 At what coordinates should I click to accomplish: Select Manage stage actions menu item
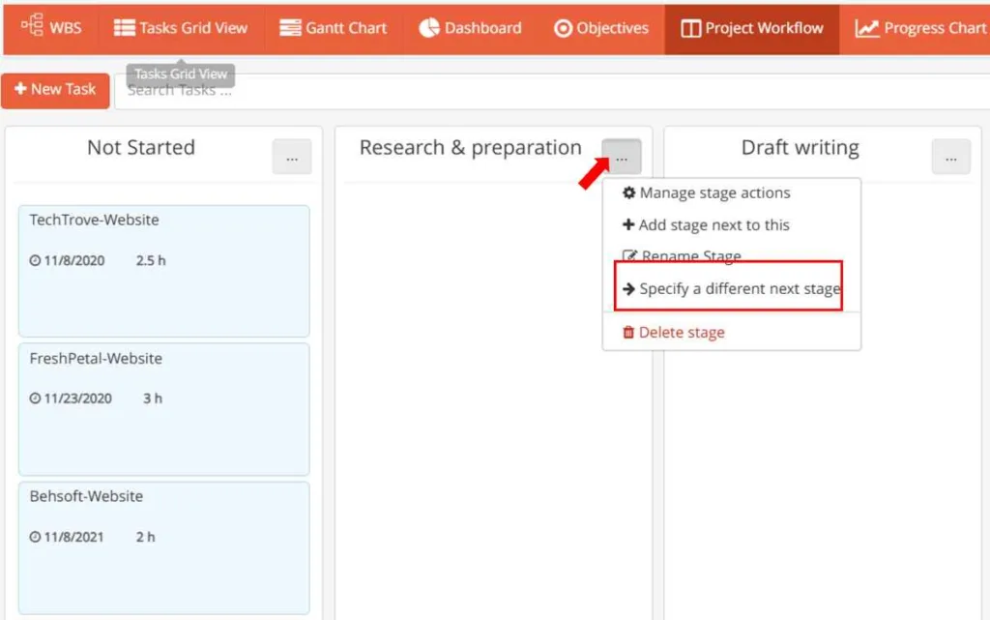click(x=714, y=193)
